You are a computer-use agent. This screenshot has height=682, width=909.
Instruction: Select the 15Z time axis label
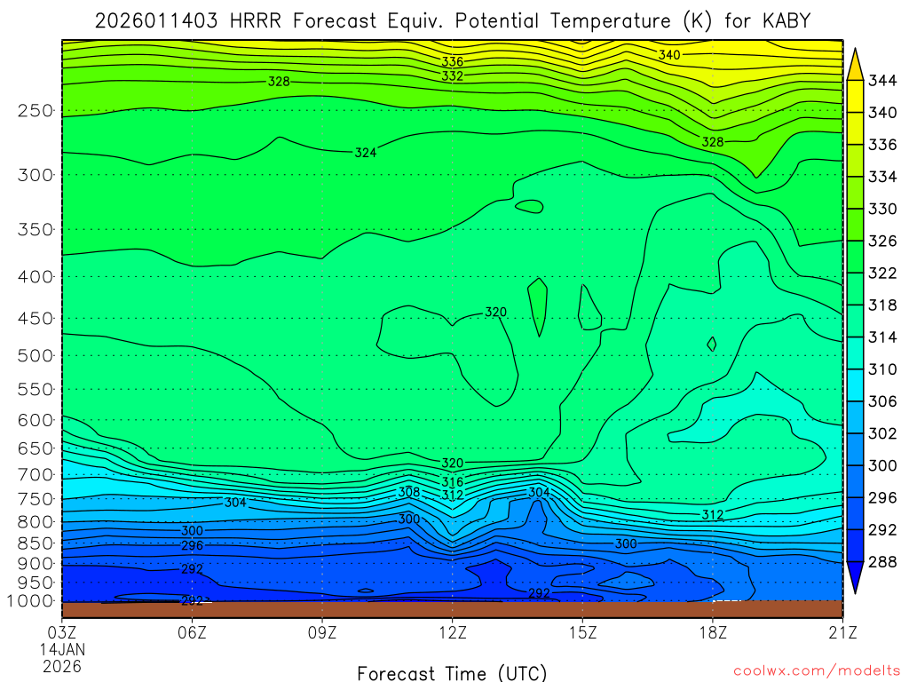(x=582, y=632)
